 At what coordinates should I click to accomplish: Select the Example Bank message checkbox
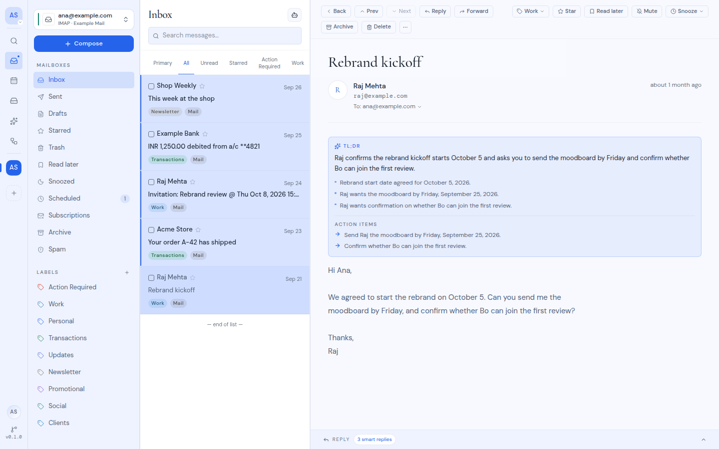click(x=151, y=134)
